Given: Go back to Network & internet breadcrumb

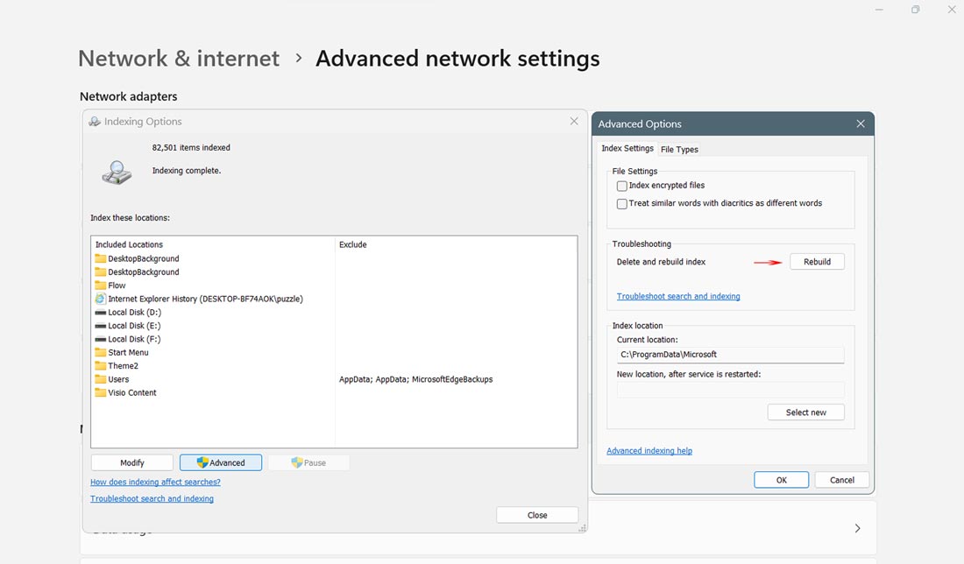Looking at the screenshot, I should [x=179, y=59].
